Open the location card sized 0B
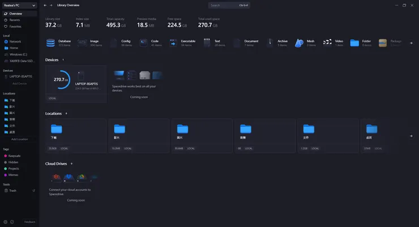The width and height of the screenshot is (419, 227). tap(265, 136)
